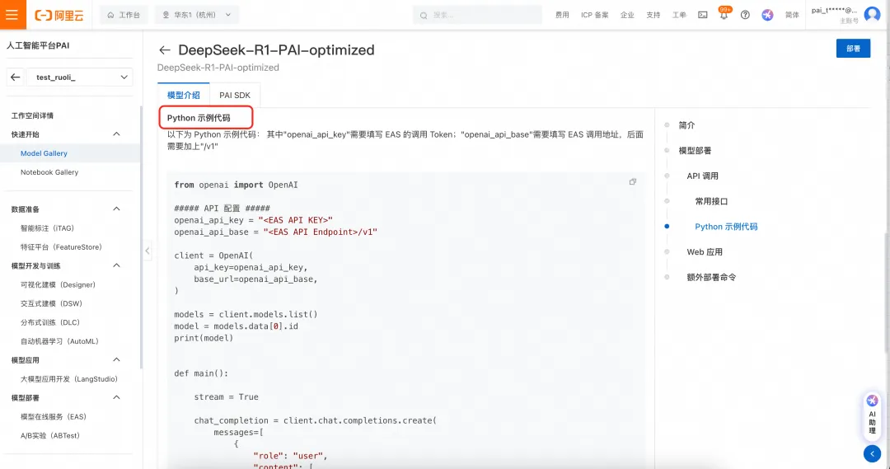
Task: Open A/B实验 (ABTest)
Action: click(x=50, y=435)
